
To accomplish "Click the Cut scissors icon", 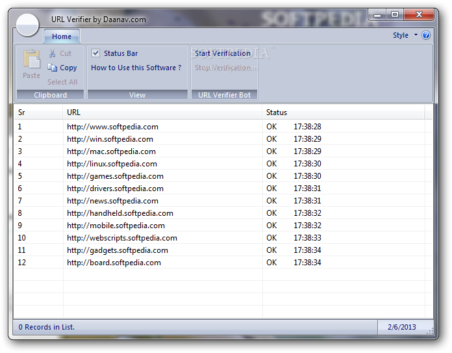I will [x=52, y=53].
